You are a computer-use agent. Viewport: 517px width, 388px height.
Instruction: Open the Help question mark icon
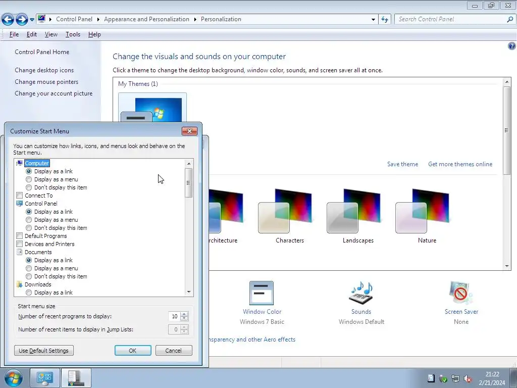pyautogui.click(x=511, y=46)
